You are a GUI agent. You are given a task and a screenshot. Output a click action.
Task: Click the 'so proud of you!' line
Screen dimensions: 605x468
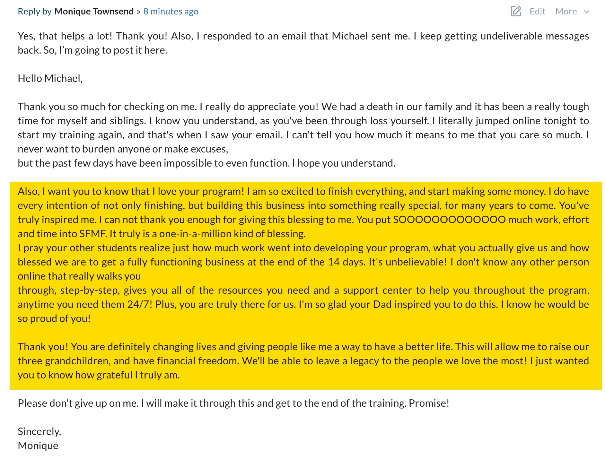click(54, 318)
